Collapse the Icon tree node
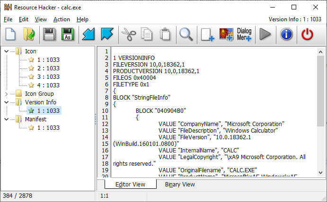327x202 pixels. tap(7, 51)
